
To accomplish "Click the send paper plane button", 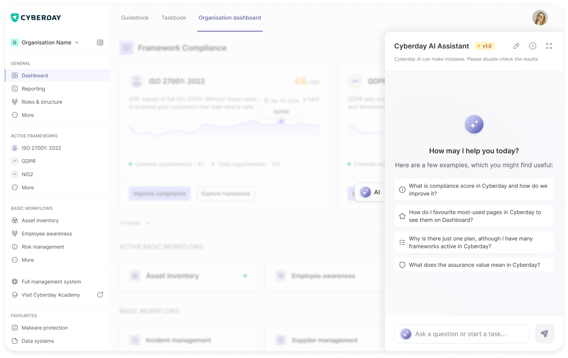I will click(x=545, y=334).
